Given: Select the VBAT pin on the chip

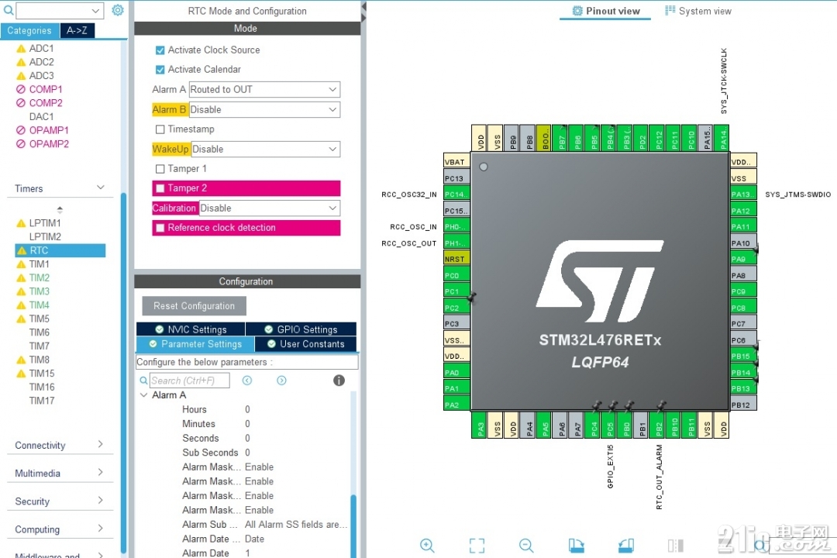Looking at the screenshot, I should click(x=456, y=162).
